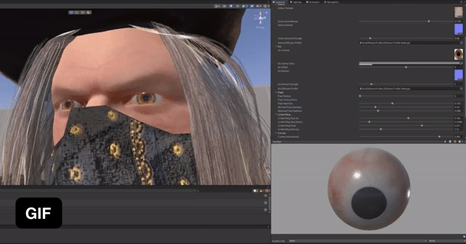Toggle scene audio with the speaker icon
466x244 pixels.
[238, 6]
